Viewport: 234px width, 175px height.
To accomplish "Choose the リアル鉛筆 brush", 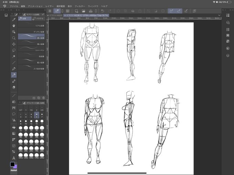I will tap(31, 24).
